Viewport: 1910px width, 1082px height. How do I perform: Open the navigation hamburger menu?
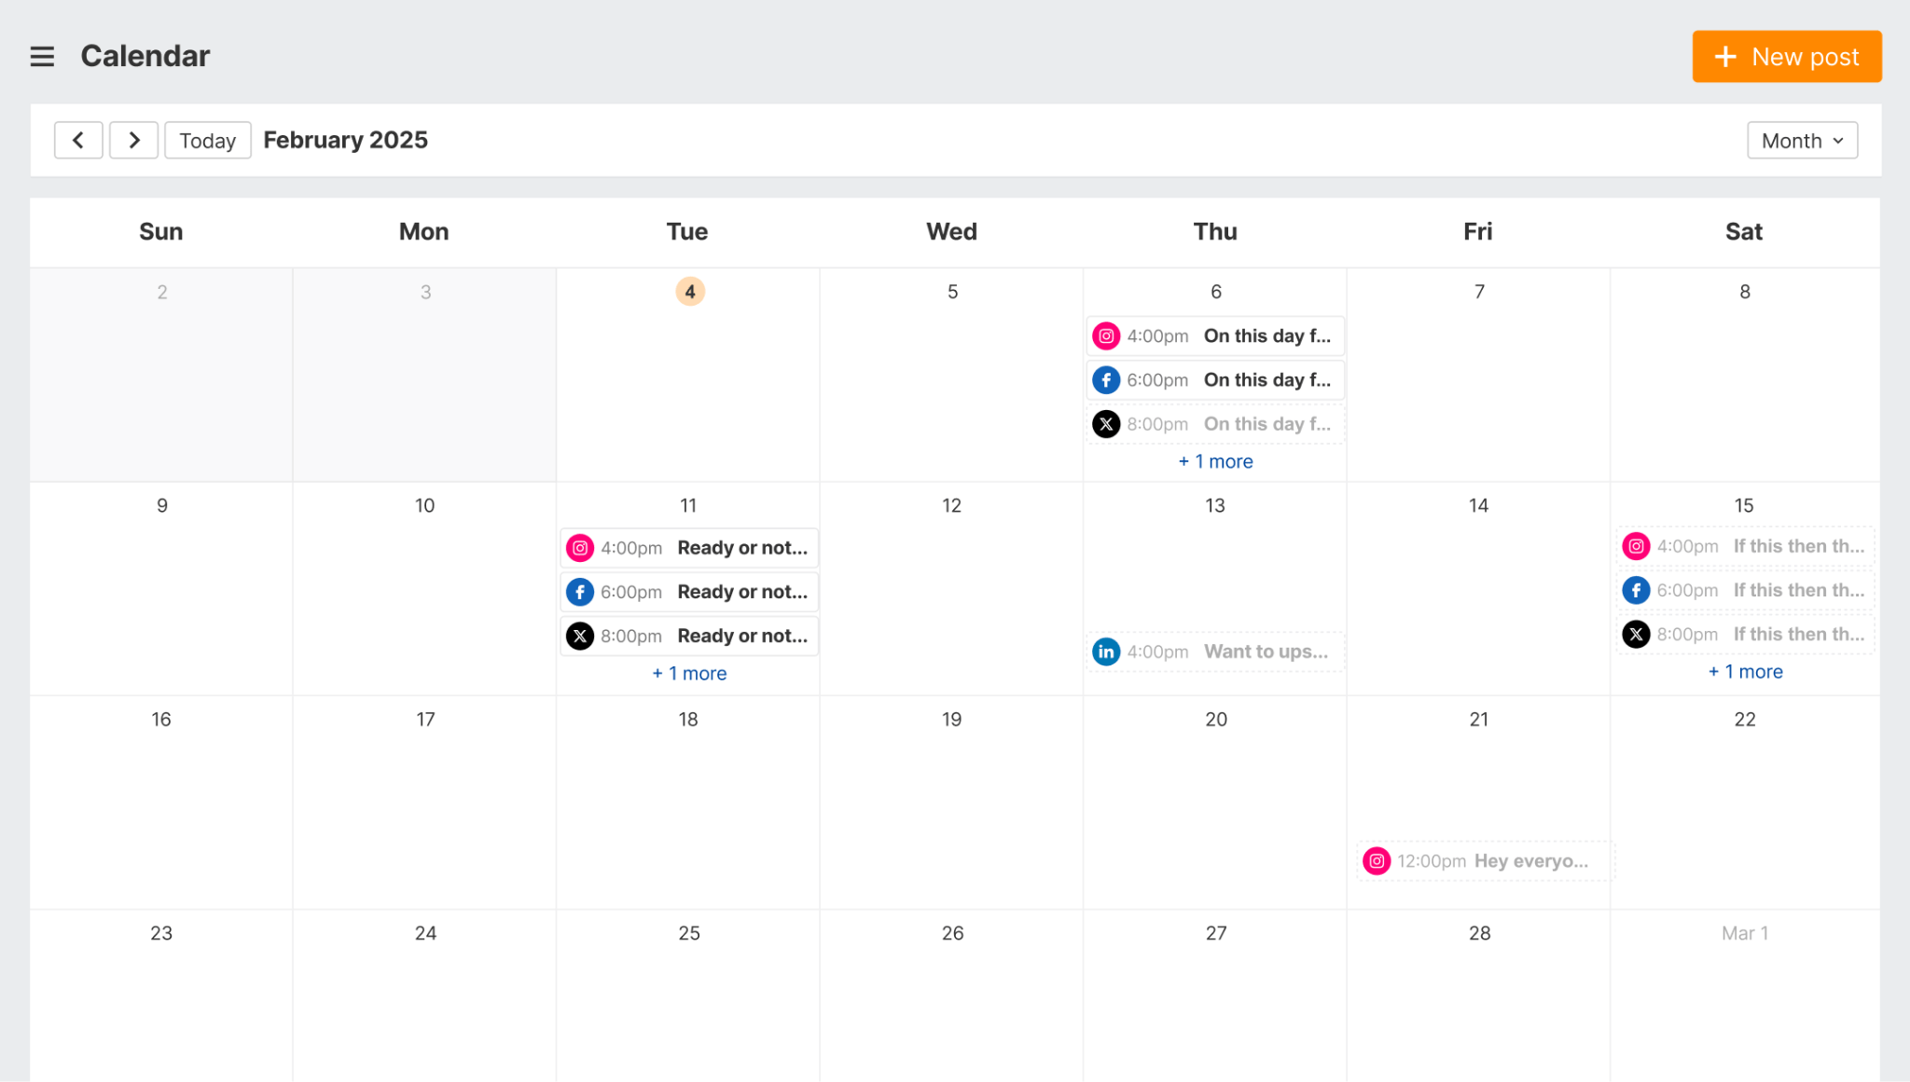coord(42,56)
